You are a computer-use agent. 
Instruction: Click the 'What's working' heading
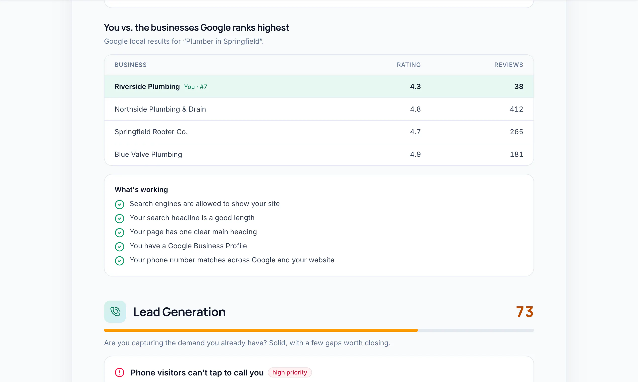click(141, 189)
